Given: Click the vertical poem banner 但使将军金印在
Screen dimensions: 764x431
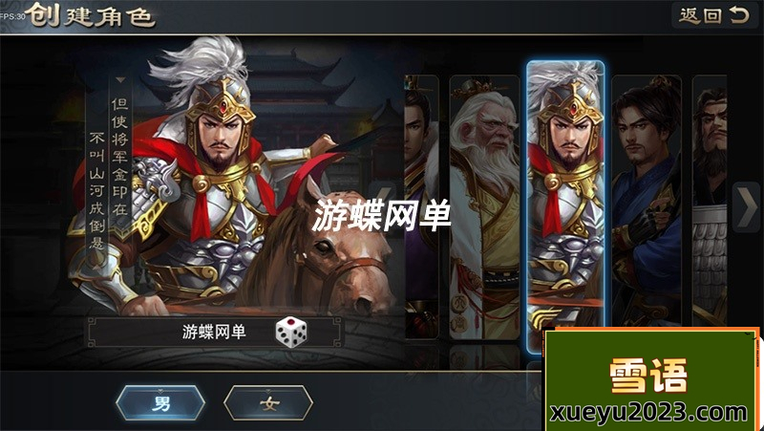Looking at the screenshot, I should click(x=119, y=156).
